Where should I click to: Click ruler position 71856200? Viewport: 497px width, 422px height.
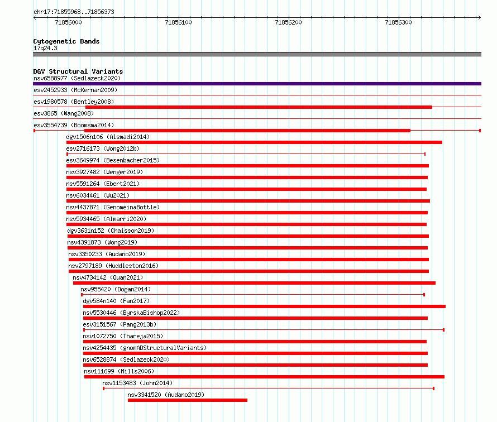[289, 22]
